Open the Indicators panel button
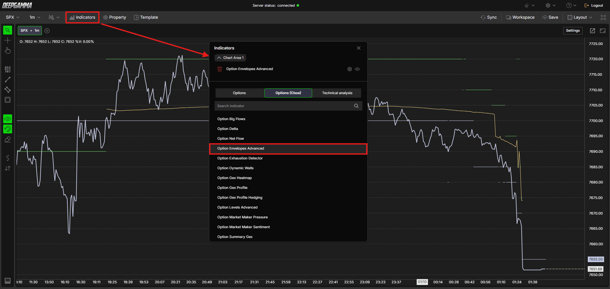 pos(82,17)
